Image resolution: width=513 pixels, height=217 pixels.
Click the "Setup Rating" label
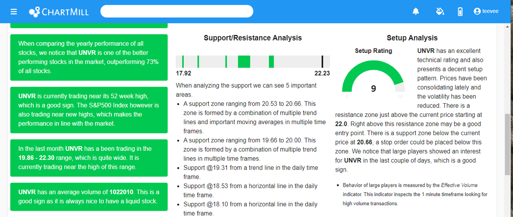click(373, 51)
